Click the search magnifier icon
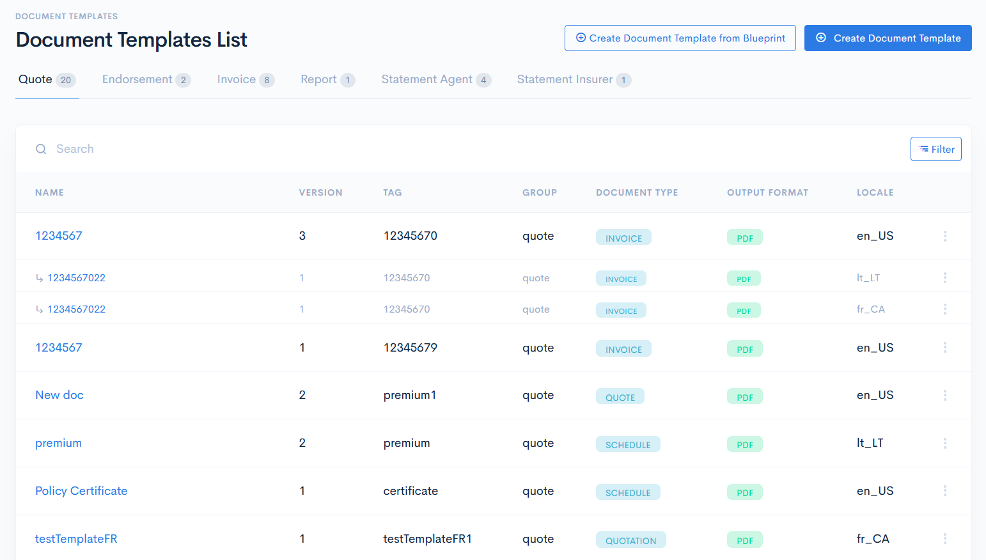 40,149
